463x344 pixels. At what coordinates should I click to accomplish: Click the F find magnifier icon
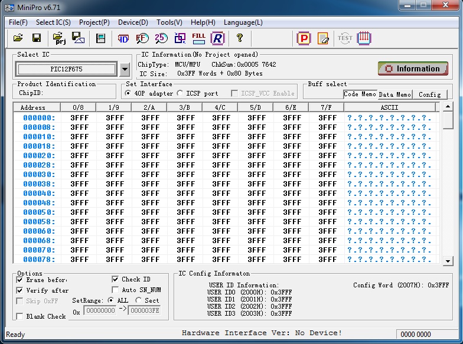142,38
